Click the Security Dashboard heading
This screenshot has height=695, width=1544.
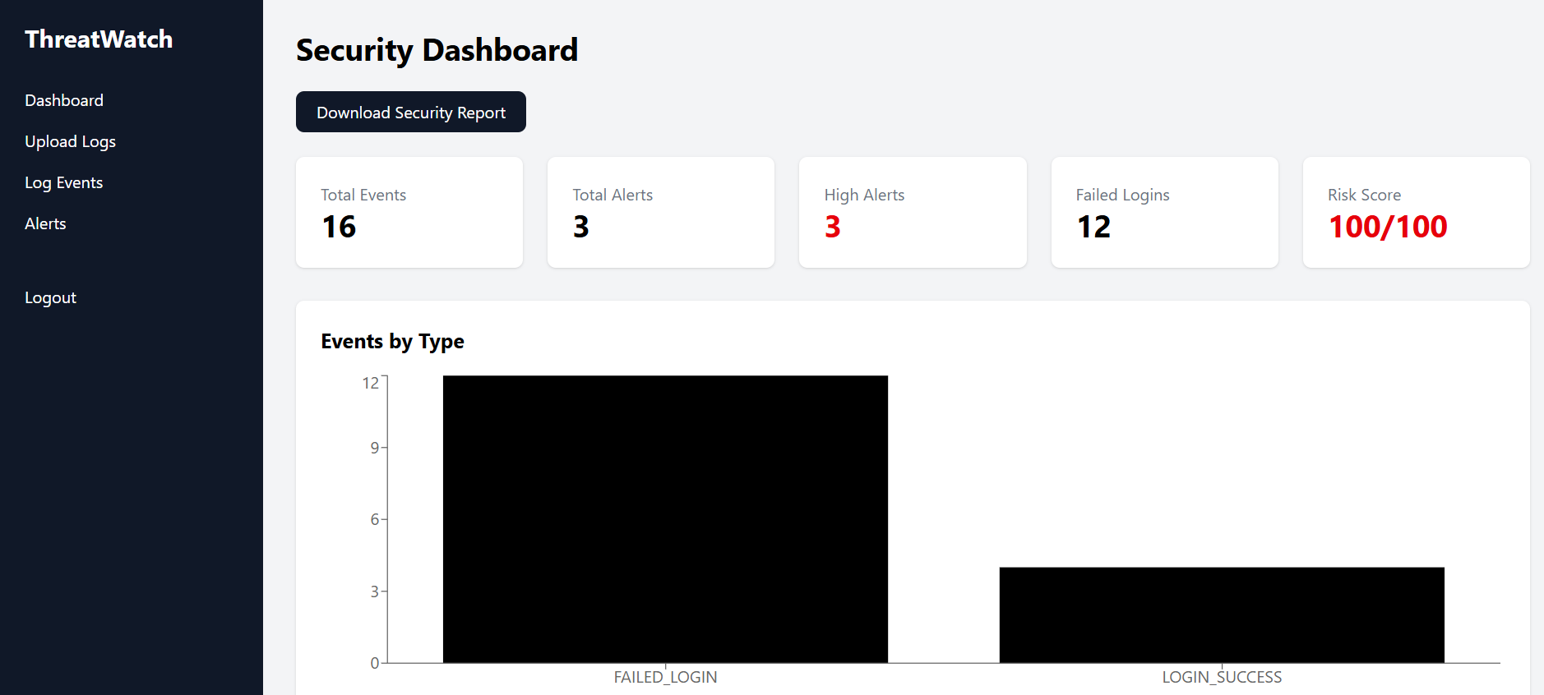click(x=437, y=50)
